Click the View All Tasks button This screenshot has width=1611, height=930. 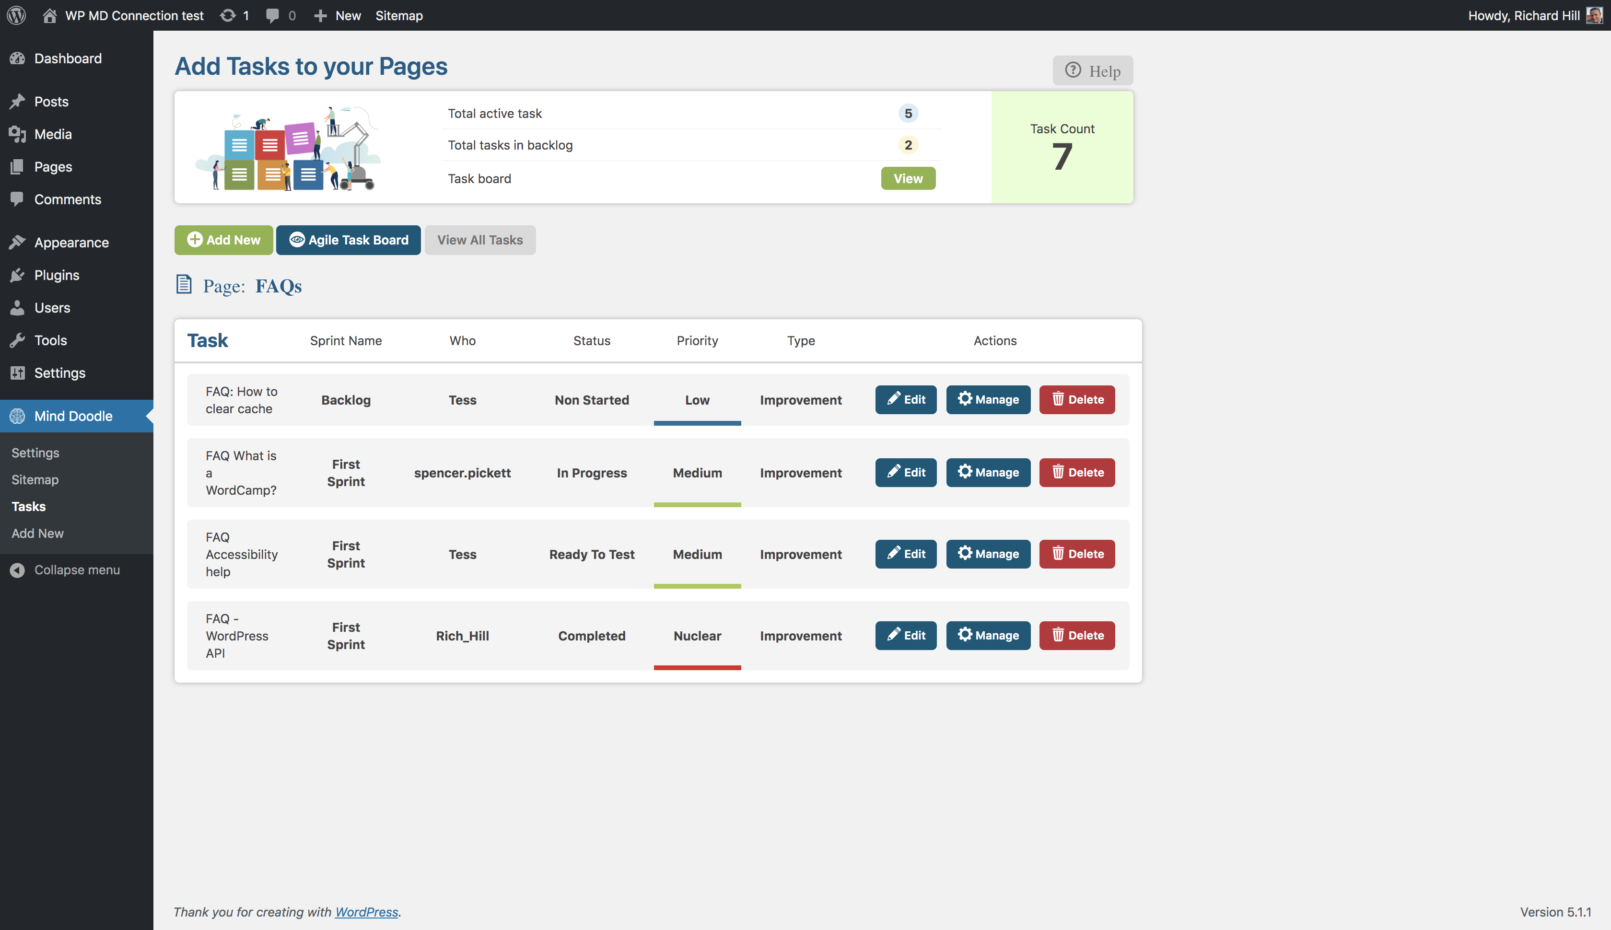480,240
